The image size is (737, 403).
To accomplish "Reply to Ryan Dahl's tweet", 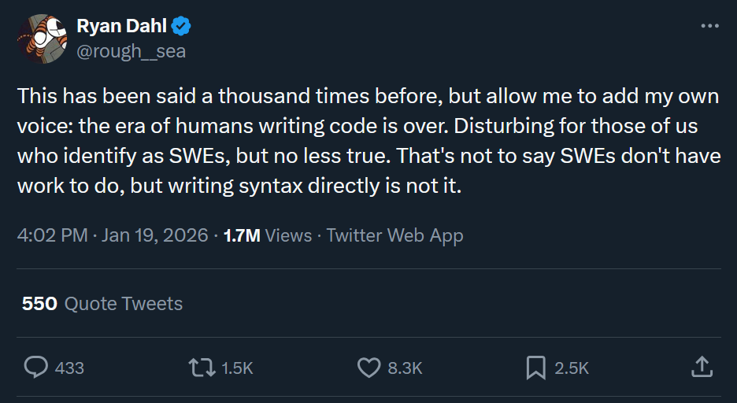I will point(36,367).
